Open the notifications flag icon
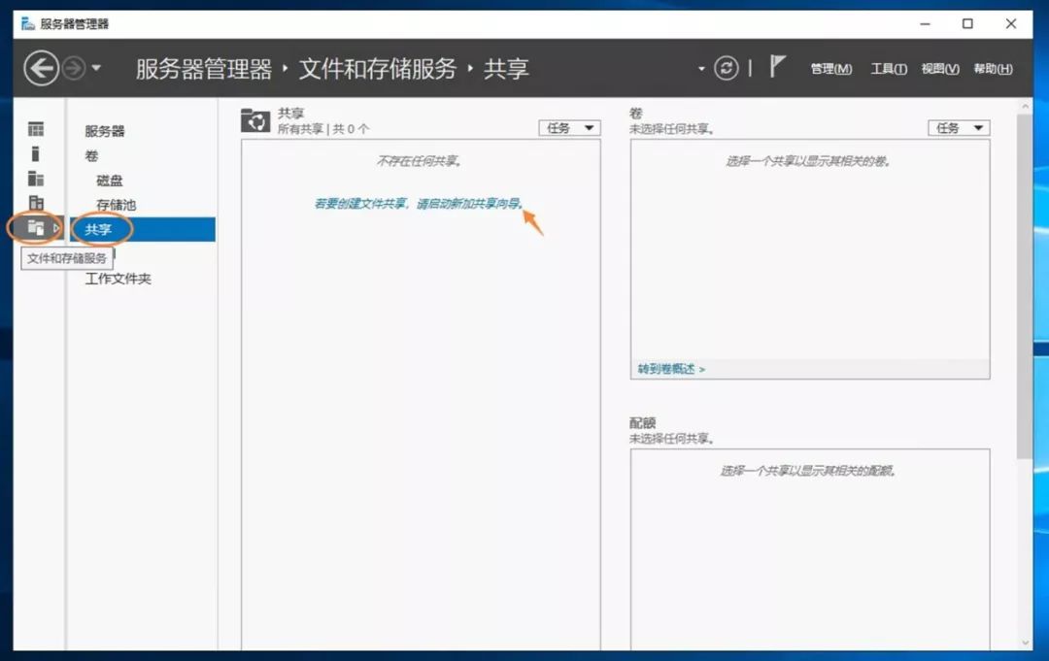 pos(777,66)
